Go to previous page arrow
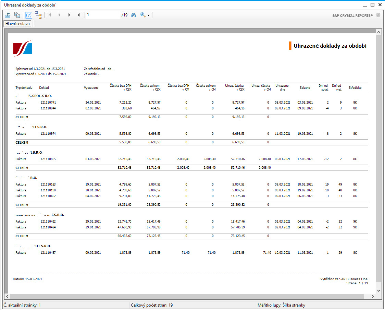 59,15
